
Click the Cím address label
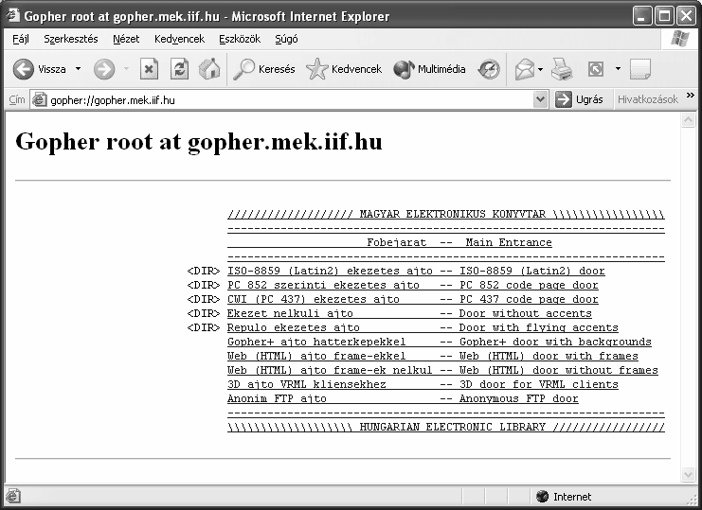(x=17, y=99)
